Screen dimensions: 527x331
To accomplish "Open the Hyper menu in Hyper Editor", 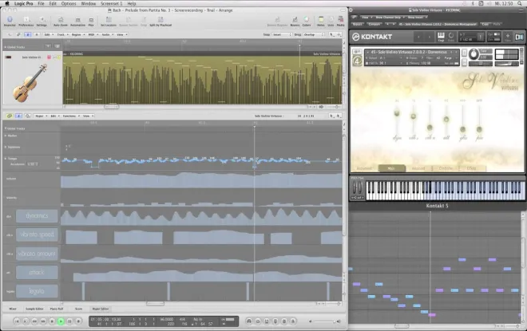I will click(x=41, y=116).
